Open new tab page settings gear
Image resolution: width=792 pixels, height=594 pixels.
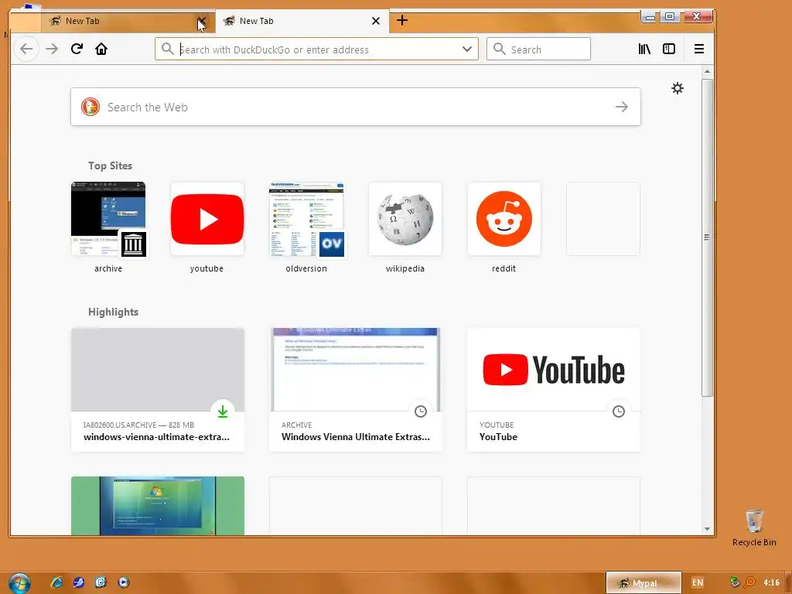[678, 88]
